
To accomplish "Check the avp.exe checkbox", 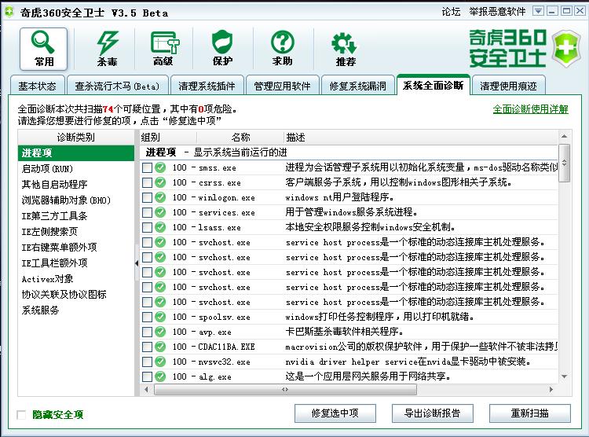I will 148,332.
